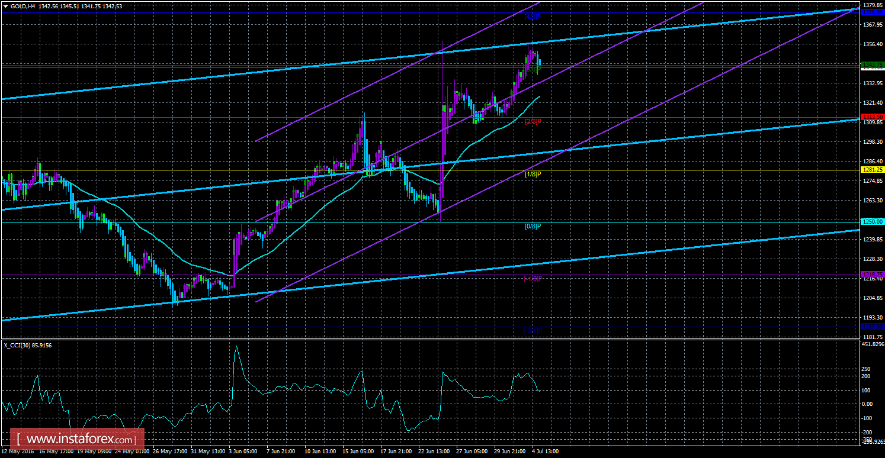
Task: Select the yellow 1281.25 price tag
Action: [873, 170]
